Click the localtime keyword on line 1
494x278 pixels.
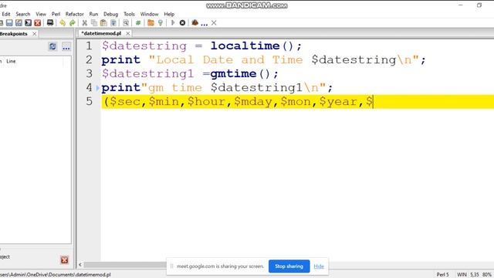point(245,46)
